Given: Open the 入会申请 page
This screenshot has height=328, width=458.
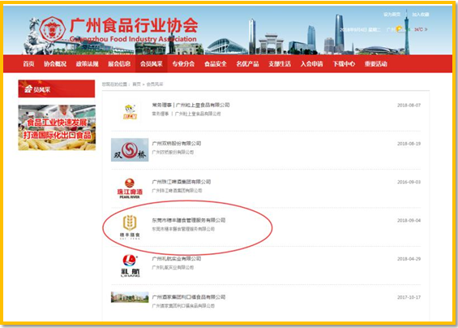Looking at the screenshot, I should pos(312,64).
